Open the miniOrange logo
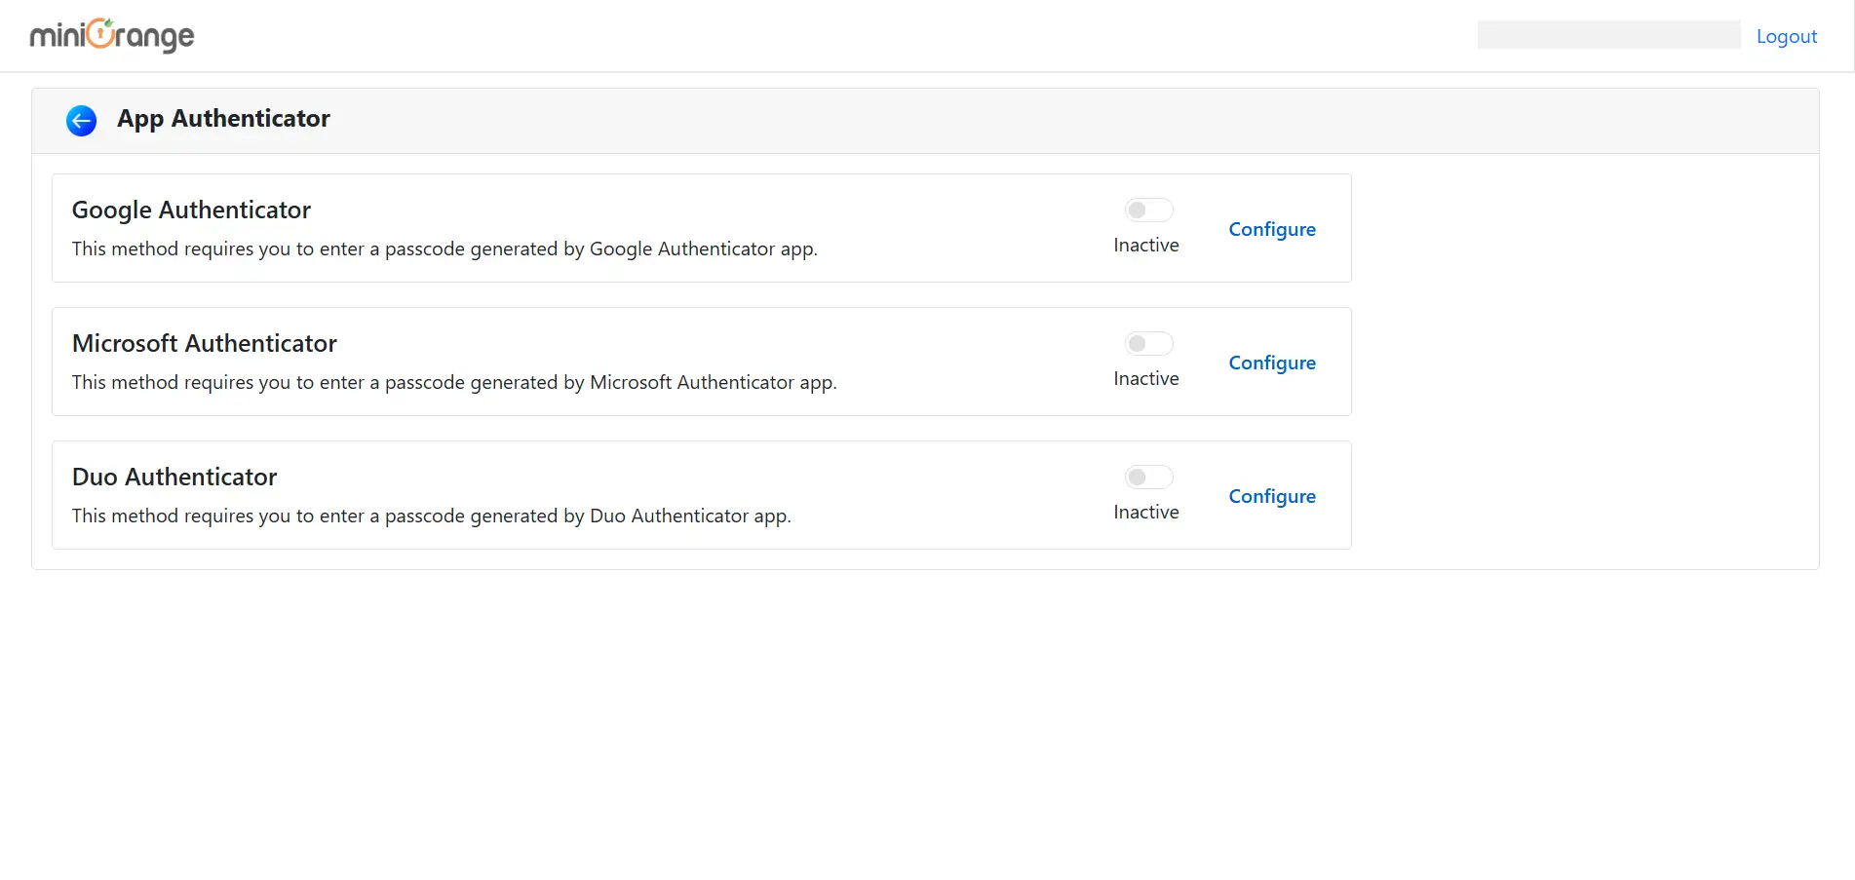The image size is (1855, 880). 112,35
